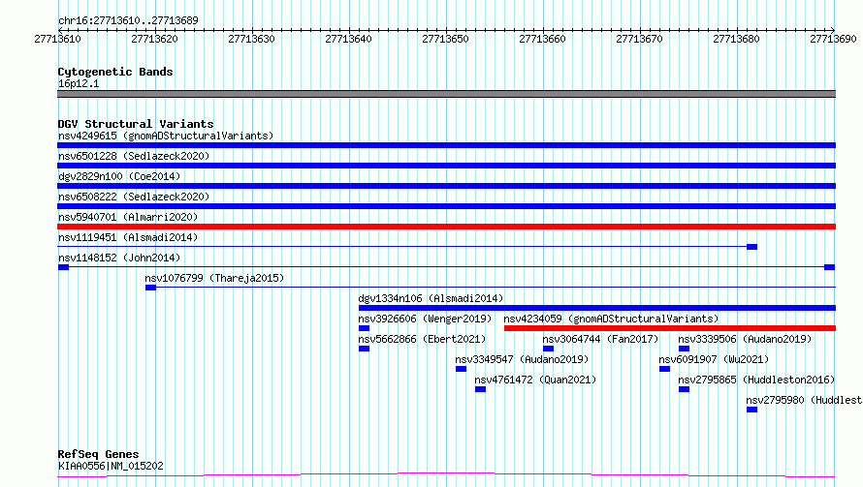This screenshot has width=863, height=487.
Task: Click the blue block under nsv2795865
Action: (685, 389)
